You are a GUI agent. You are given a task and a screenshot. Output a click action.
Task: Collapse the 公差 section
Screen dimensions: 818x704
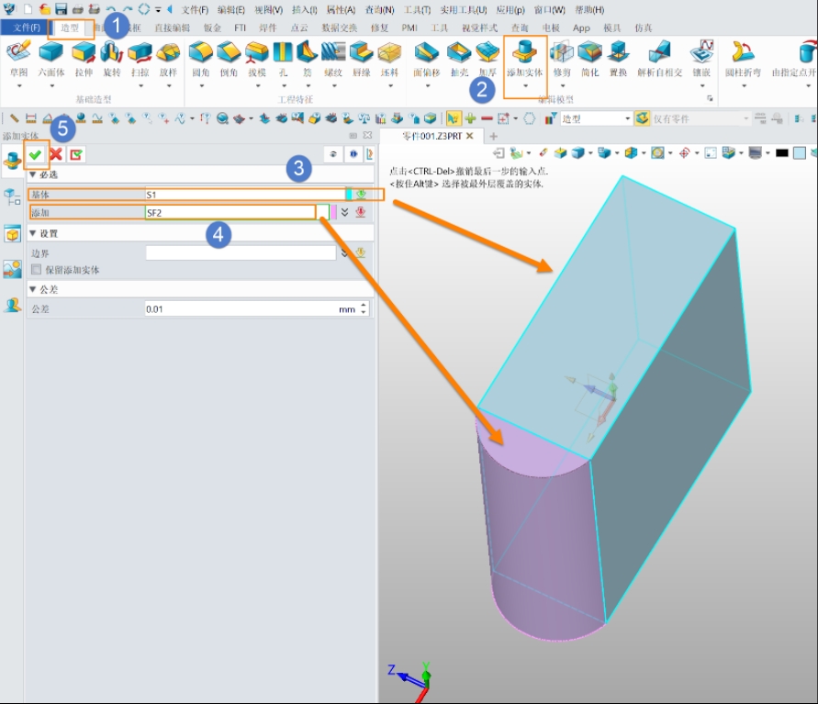[33, 289]
